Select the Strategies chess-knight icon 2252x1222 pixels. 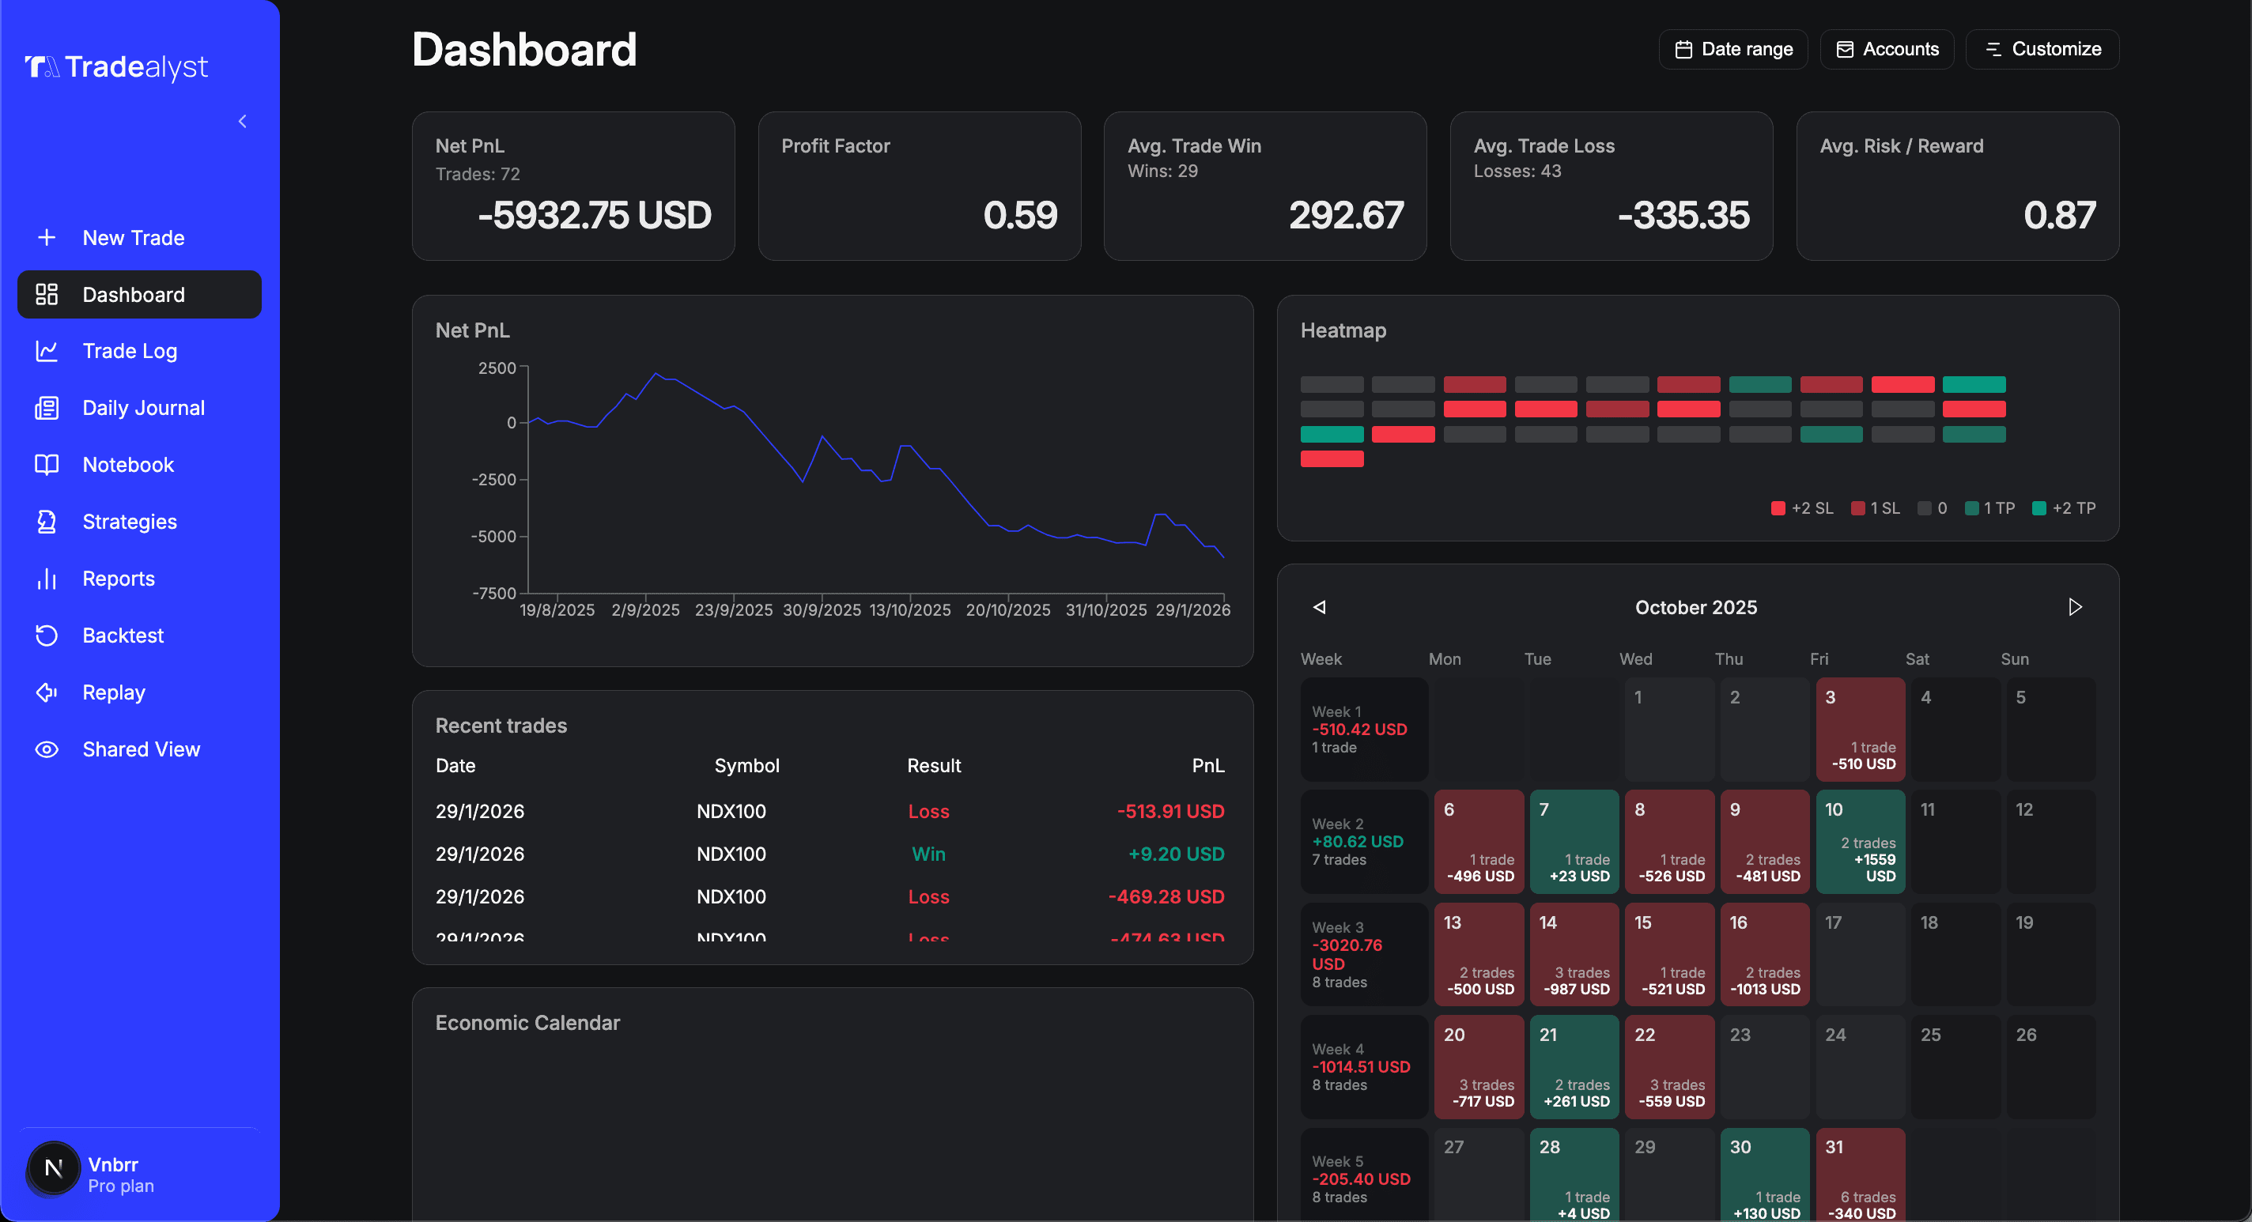tap(47, 521)
